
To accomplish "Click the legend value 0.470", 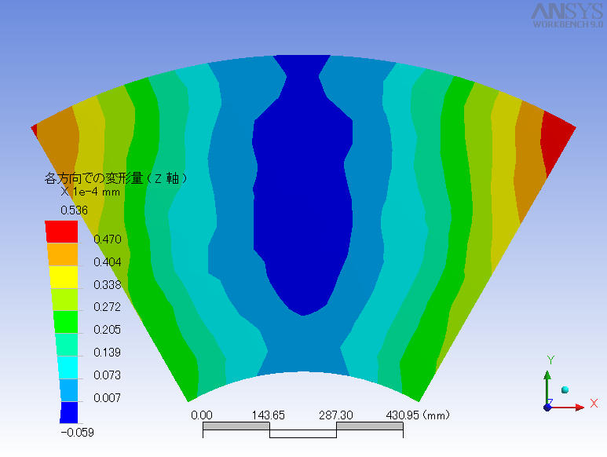I will [x=108, y=239].
